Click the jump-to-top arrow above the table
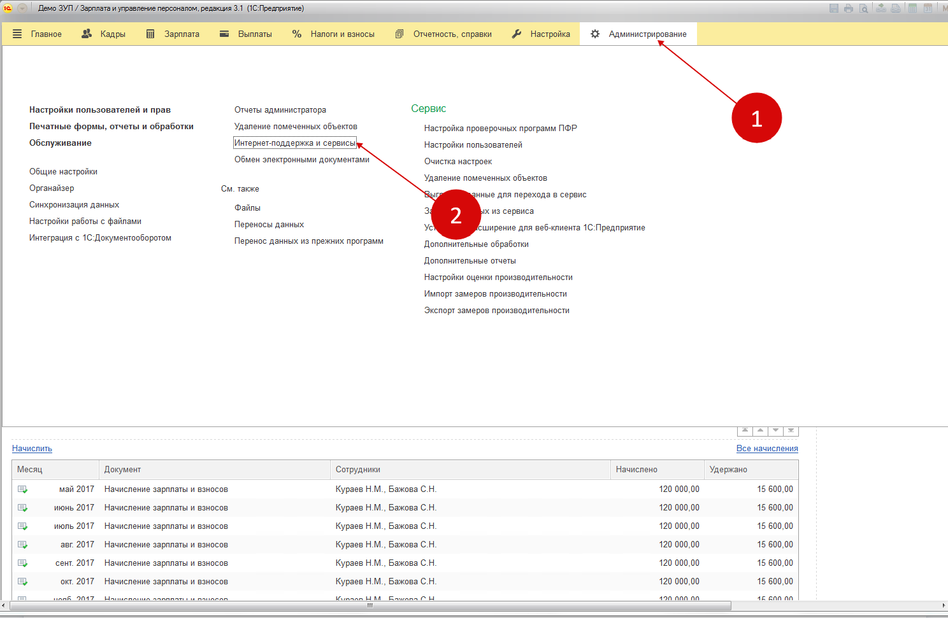 (x=745, y=431)
